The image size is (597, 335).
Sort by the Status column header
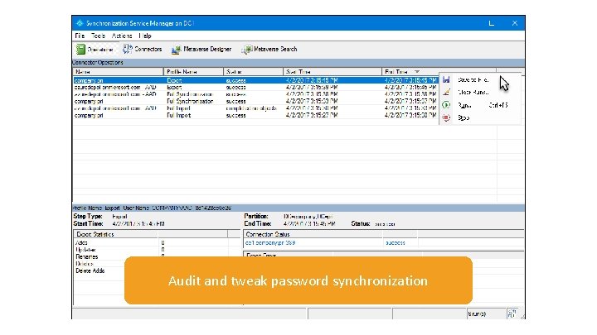pyautogui.click(x=253, y=72)
